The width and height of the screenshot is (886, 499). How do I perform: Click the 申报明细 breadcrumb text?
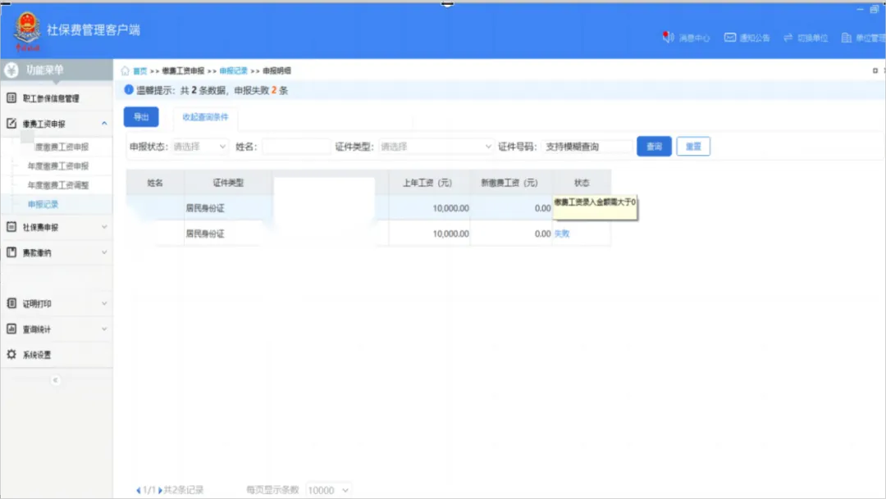277,70
